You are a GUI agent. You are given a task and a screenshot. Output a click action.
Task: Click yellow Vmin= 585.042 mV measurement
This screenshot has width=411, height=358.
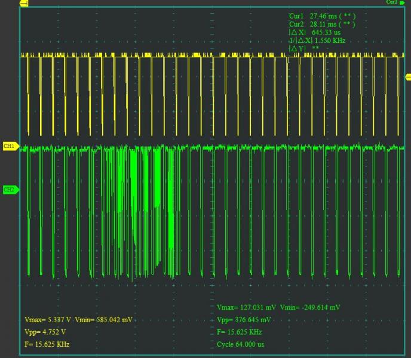coord(105,320)
